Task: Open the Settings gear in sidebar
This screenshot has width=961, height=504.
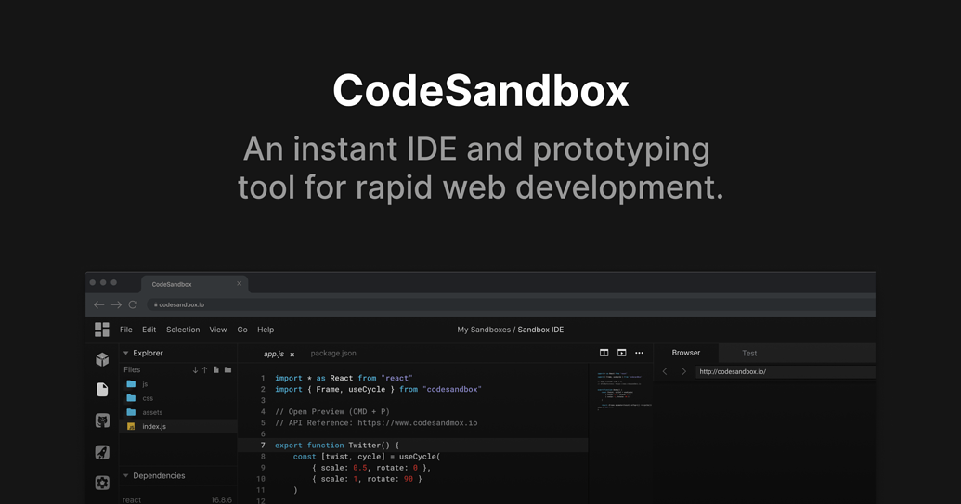Action: coord(102,483)
